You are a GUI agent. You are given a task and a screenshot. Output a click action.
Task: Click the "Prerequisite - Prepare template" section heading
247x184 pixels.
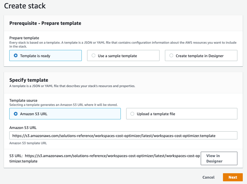tap(45, 23)
